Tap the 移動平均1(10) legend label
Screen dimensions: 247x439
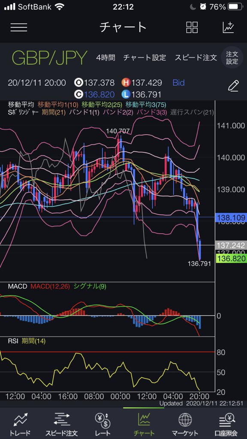point(58,105)
